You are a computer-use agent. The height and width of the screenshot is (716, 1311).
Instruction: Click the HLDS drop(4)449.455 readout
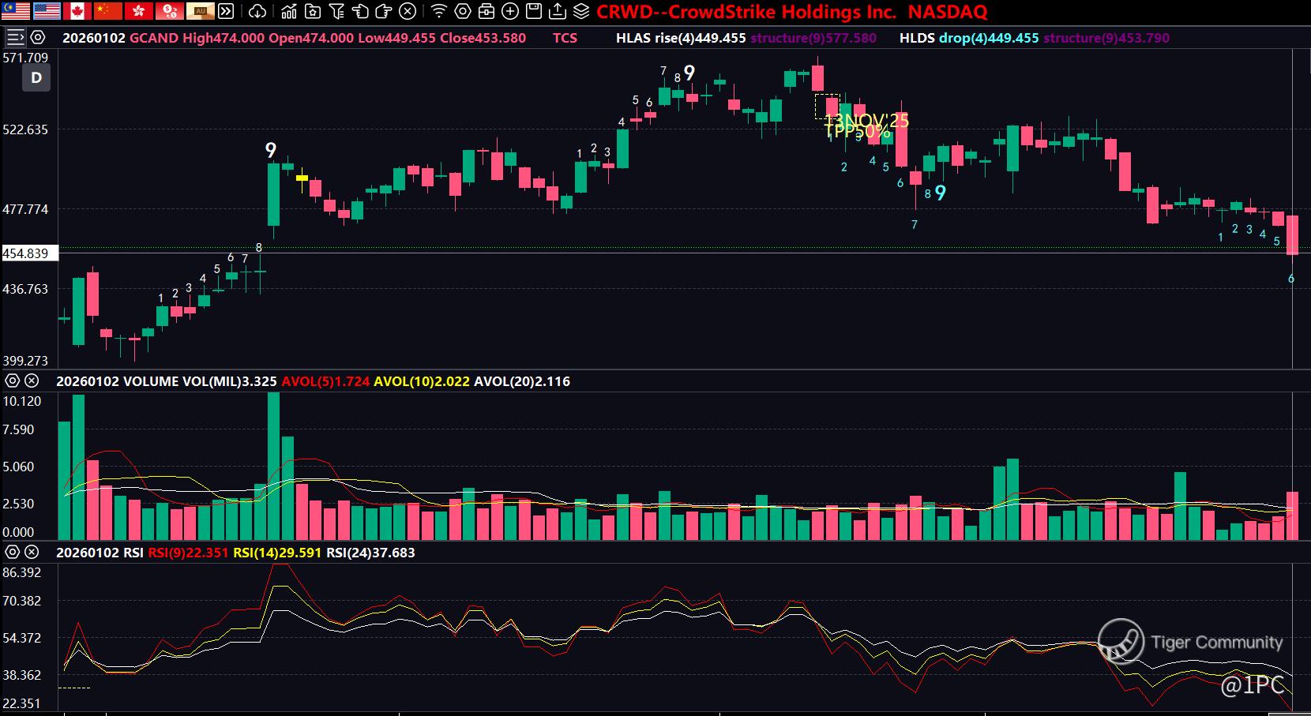pos(969,38)
